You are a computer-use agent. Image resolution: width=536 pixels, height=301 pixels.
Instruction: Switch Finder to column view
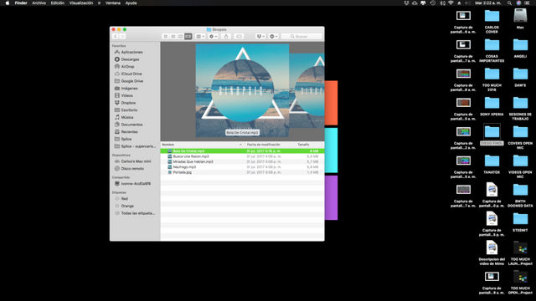181,36
